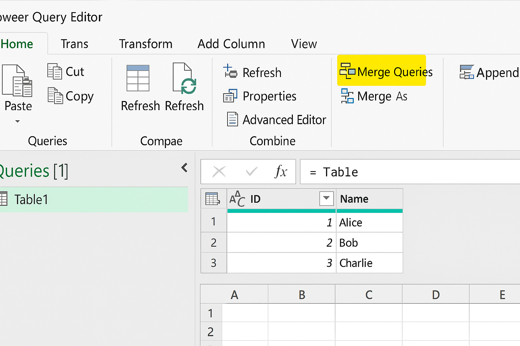Click the Paste clipboard icon
The width and height of the screenshot is (520, 346).
coord(17,80)
